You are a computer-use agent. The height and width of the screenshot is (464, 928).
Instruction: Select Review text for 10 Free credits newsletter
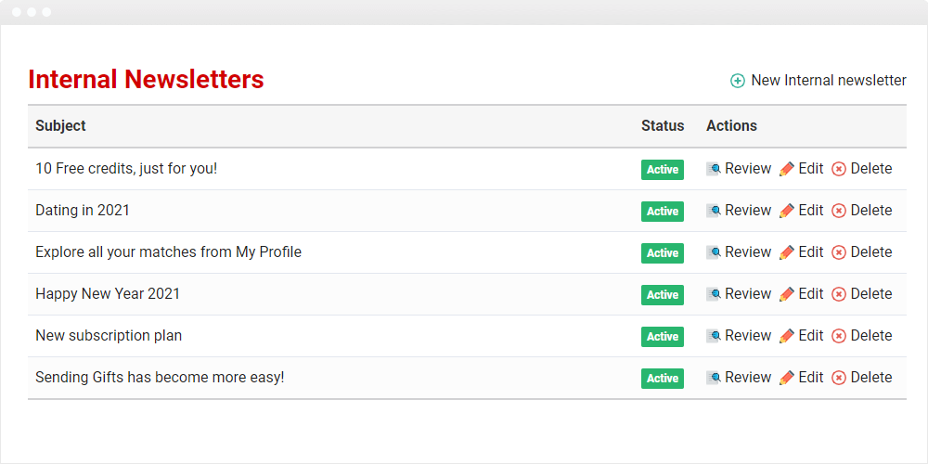click(x=748, y=169)
